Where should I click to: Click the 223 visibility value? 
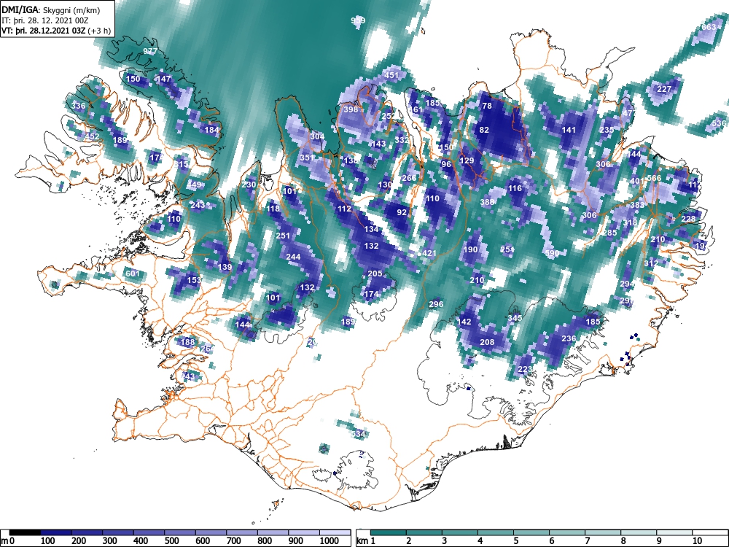tap(524, 369)
